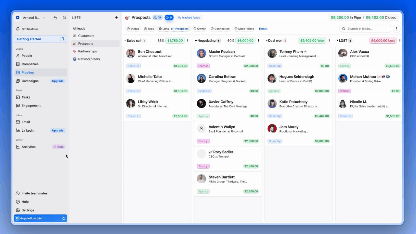
Task: Remove the Lists Prospects filter with x icon
Action: [x=160, y=29]
